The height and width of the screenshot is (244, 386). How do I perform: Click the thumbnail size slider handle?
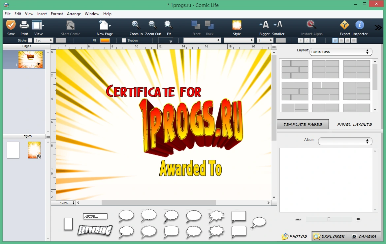329,219
